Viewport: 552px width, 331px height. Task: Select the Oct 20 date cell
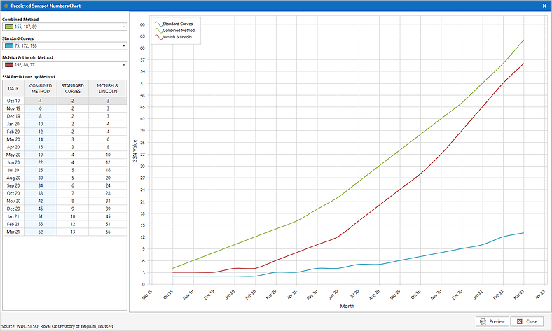(13, 193)
